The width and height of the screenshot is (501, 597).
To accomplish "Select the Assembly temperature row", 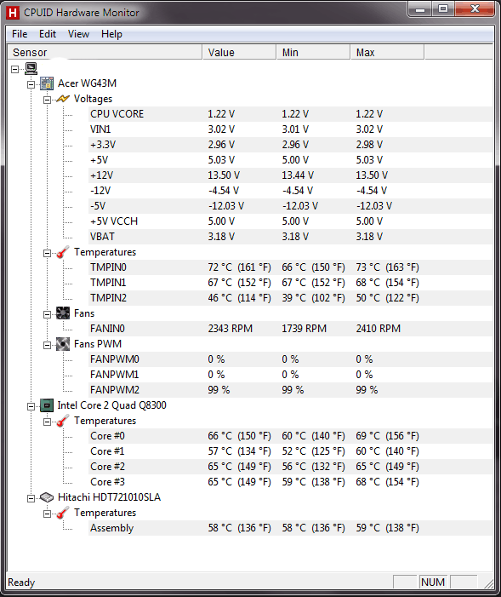I will (x=291, y=528).
